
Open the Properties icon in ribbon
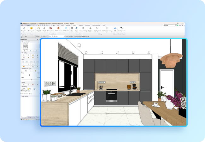pyautogui.click(x=24, y=29)
